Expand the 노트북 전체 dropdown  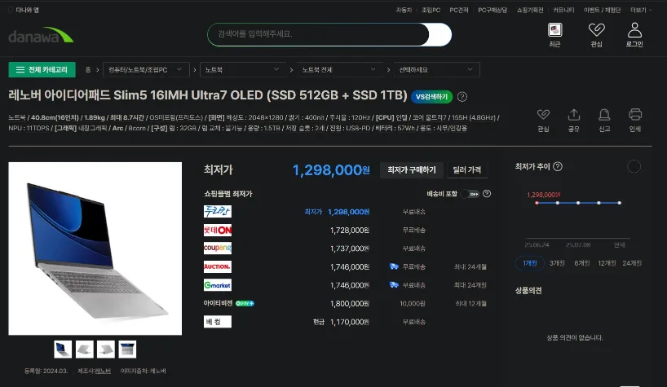tap(340, 70)
